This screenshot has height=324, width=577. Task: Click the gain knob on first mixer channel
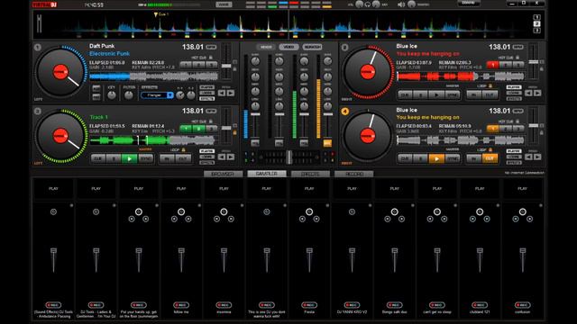[255, 61]
